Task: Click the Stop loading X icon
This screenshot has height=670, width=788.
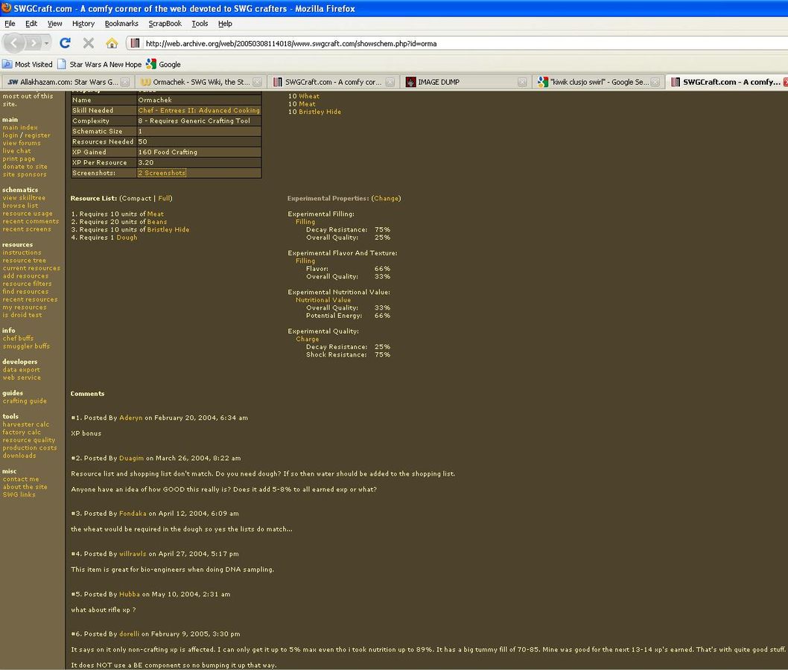Action: [89, 43]
